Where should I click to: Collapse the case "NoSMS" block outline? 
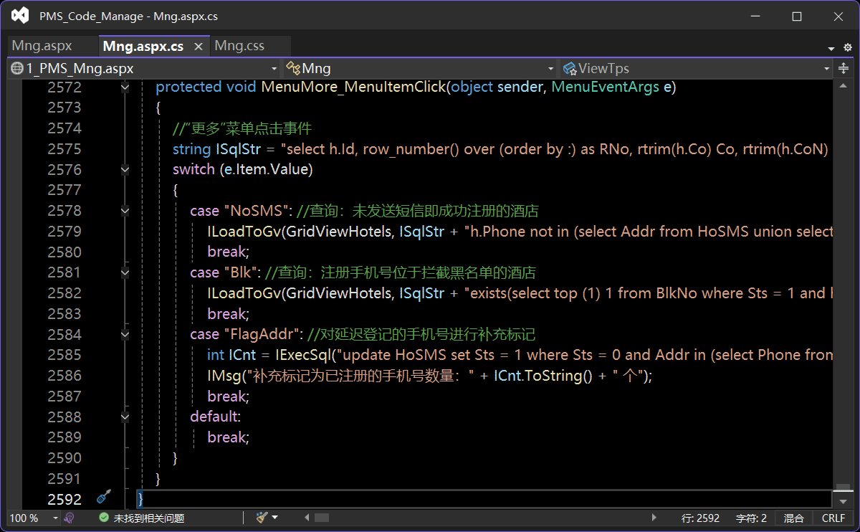125,211
